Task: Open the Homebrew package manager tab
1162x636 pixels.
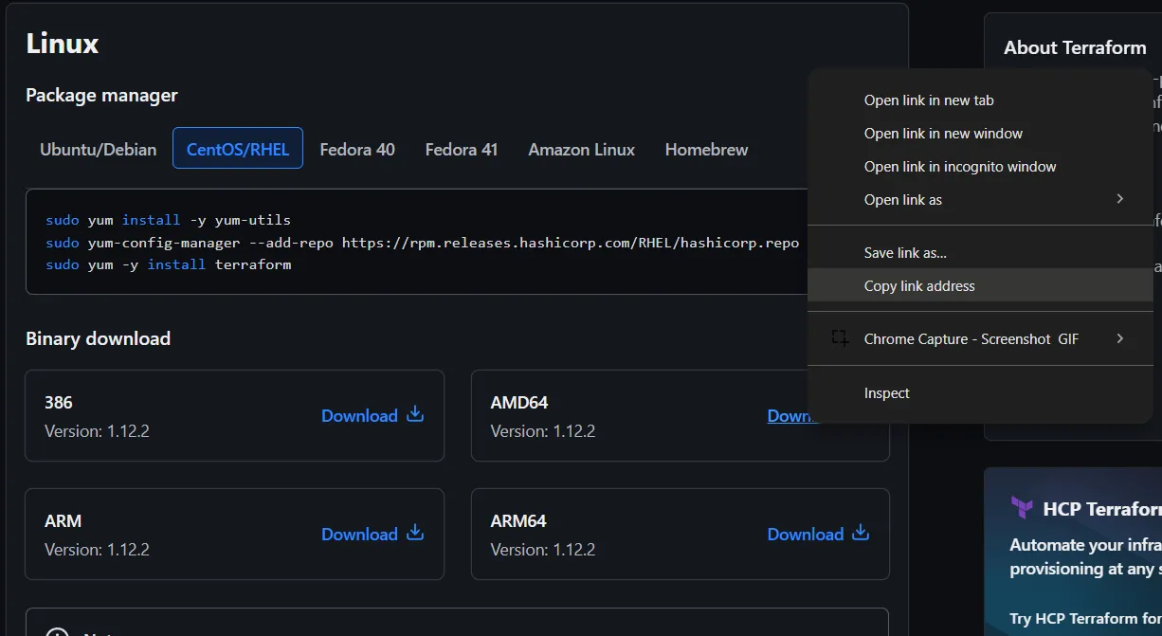Action: point(705,149)
